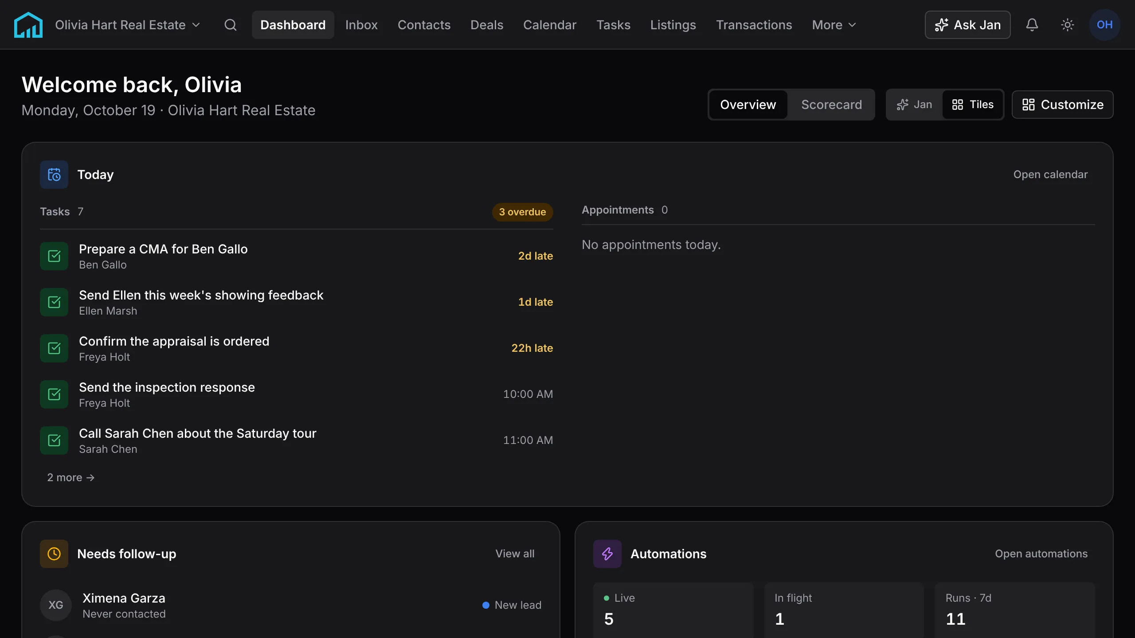1135x638 pixels.
Task: Toggle light theme with the sun icon
Action: coord(1067,25)
